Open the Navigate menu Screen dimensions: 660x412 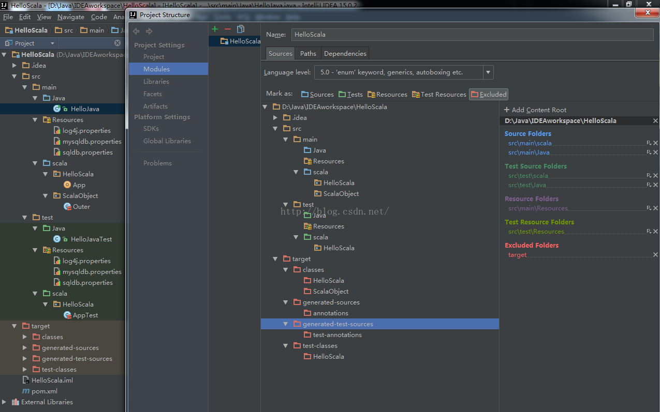(x=71, y=17)
